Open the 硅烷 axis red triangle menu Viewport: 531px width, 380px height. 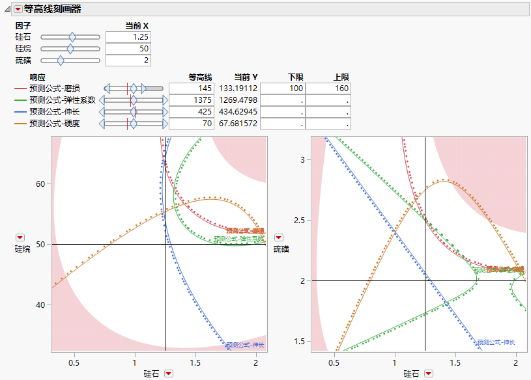tap(19, 238)
